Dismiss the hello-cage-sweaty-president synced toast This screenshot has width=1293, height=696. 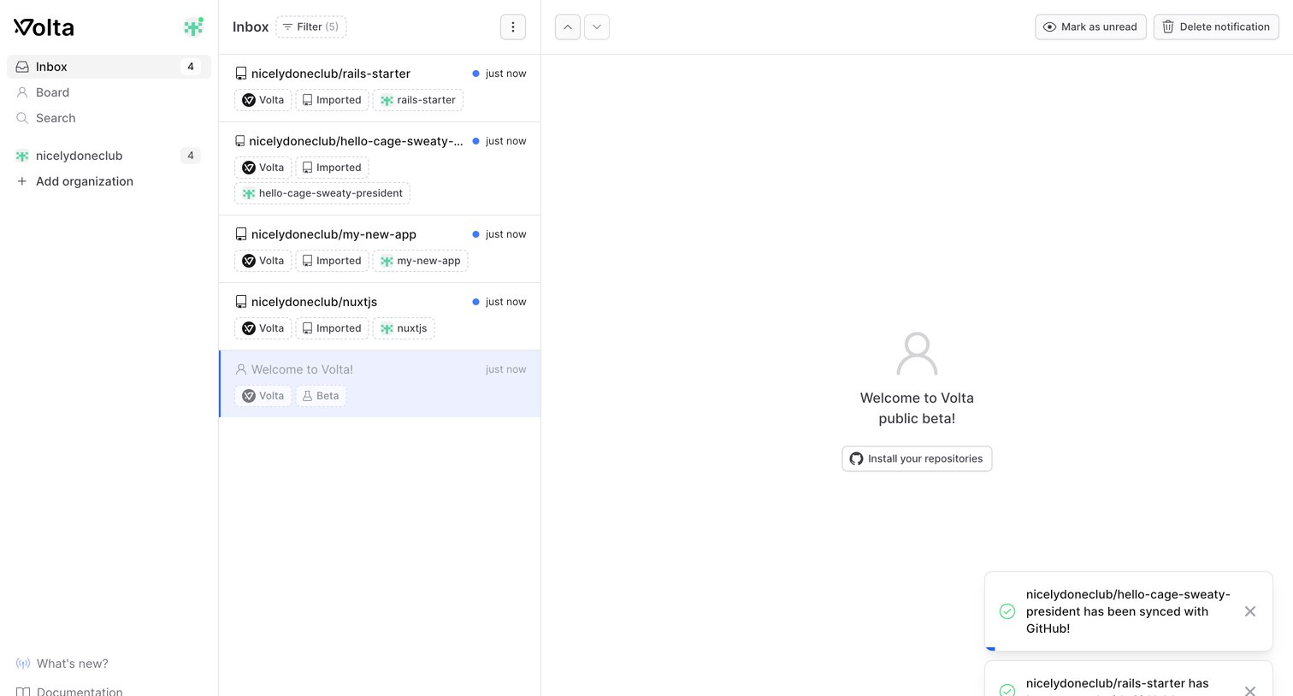(1250, 611)
